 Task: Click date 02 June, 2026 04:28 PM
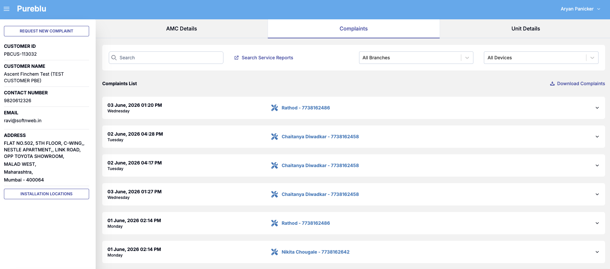point(135,134)
